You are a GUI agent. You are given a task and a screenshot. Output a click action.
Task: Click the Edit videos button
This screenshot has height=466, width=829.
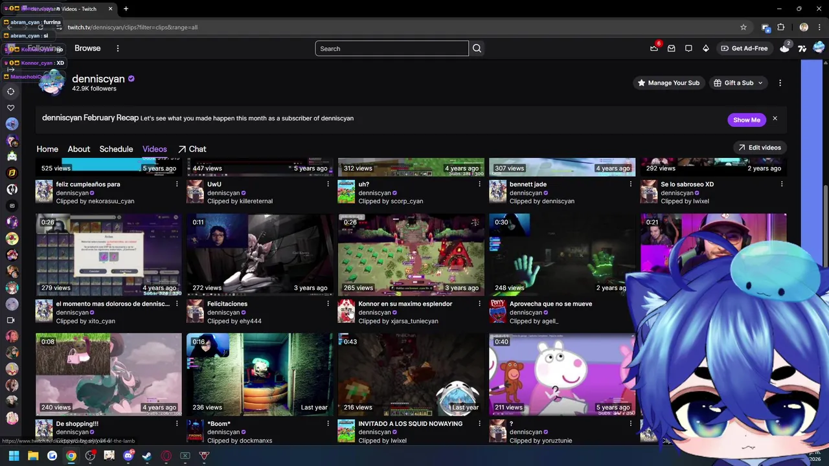759,148
